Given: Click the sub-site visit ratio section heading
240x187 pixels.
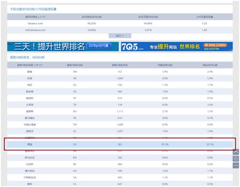Looking at the screenshot, I should (x=33, y=9).
